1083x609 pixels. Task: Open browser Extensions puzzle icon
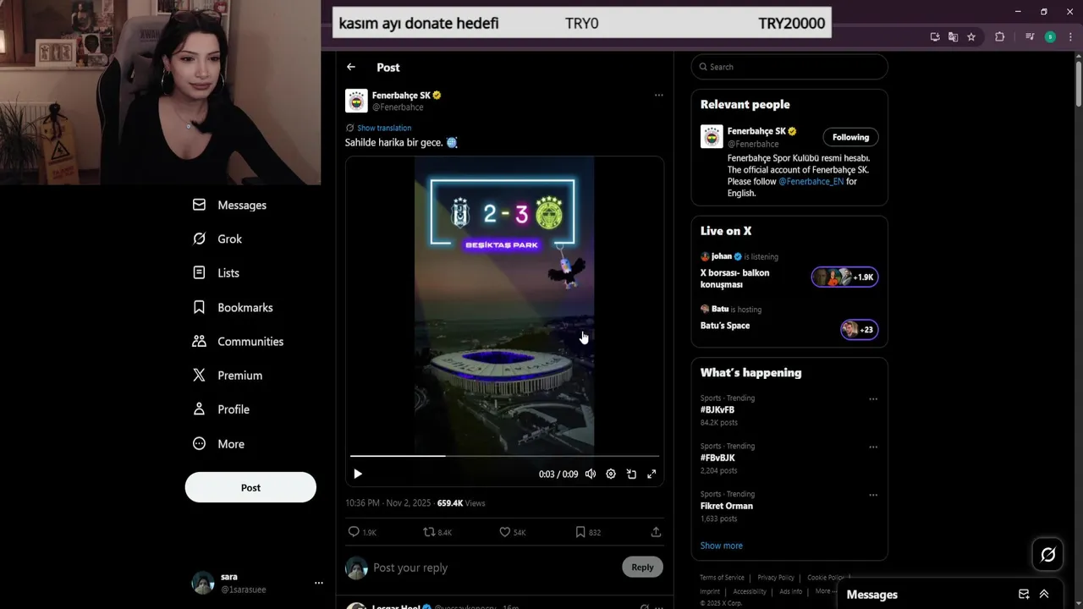click(999, 36)
